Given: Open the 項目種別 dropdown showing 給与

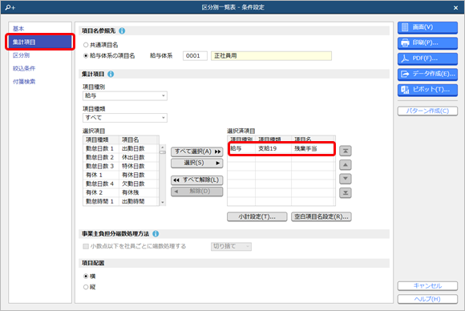Looking at the screenshot, I should tap(125, 95).
